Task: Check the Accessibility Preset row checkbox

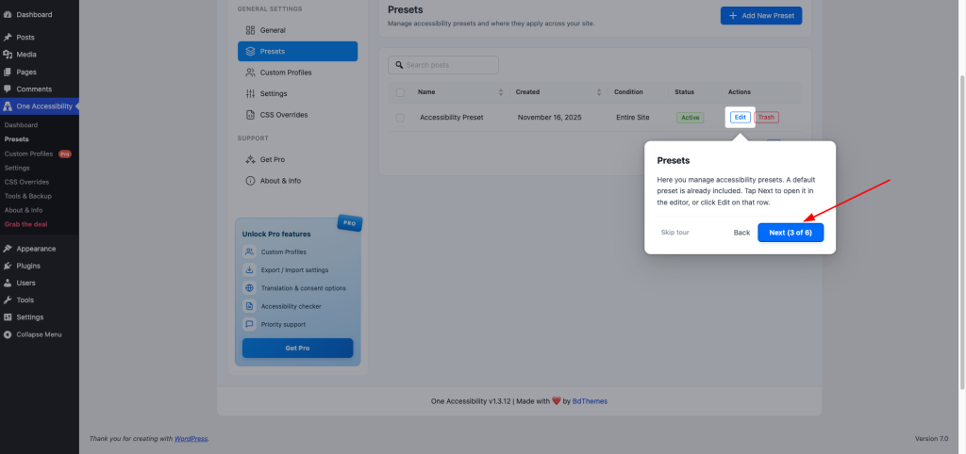Action: pyautogui.click(x=400, y=118)
